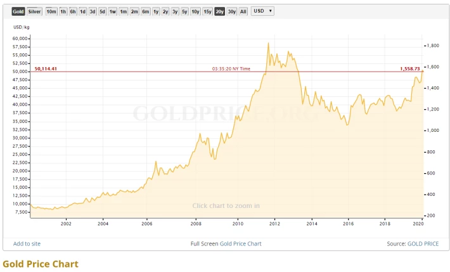This screenshot has width=450, height=272.
Task: Click the 1,400 right axis label
Action: coord(433,88)
